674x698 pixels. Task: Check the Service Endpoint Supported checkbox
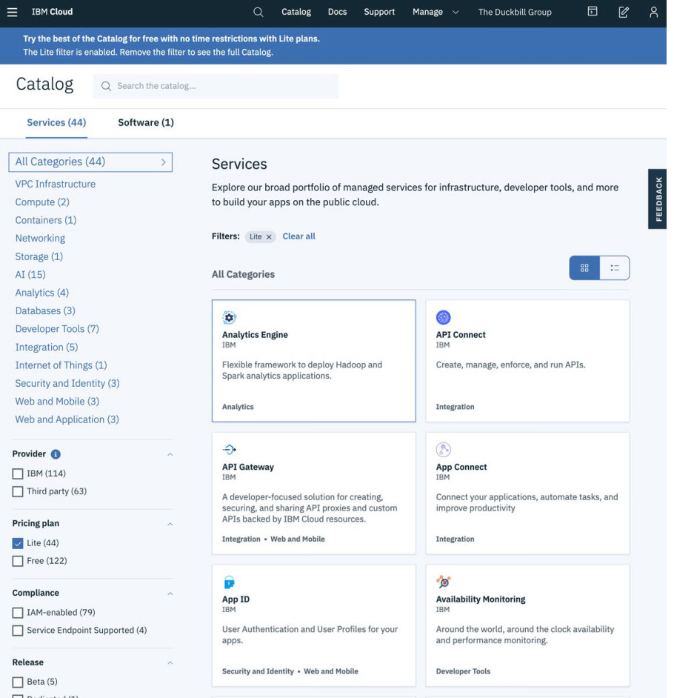18,631
